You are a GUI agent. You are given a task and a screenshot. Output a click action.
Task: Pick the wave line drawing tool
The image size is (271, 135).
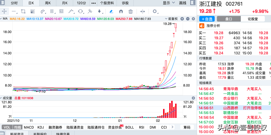(71, 11)
